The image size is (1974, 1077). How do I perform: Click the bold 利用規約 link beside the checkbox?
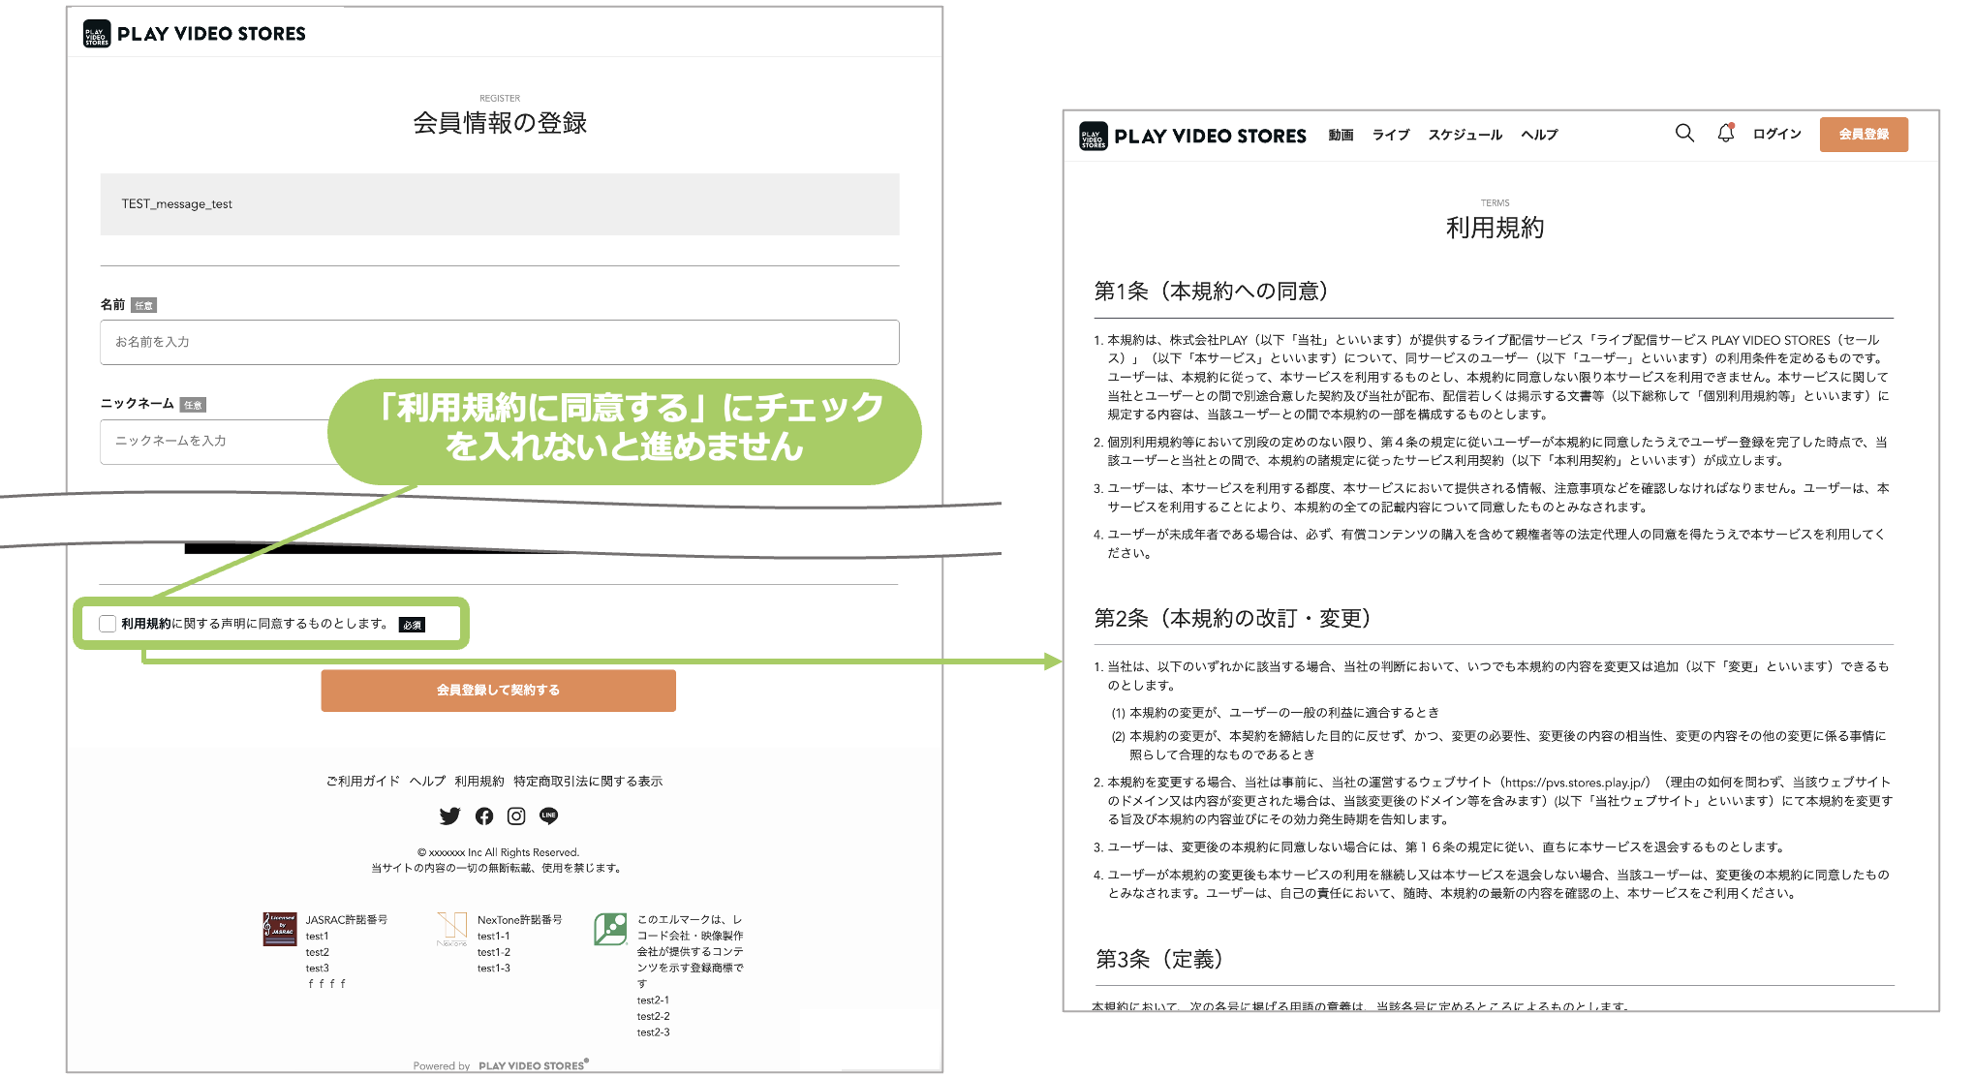pos(146,624)
